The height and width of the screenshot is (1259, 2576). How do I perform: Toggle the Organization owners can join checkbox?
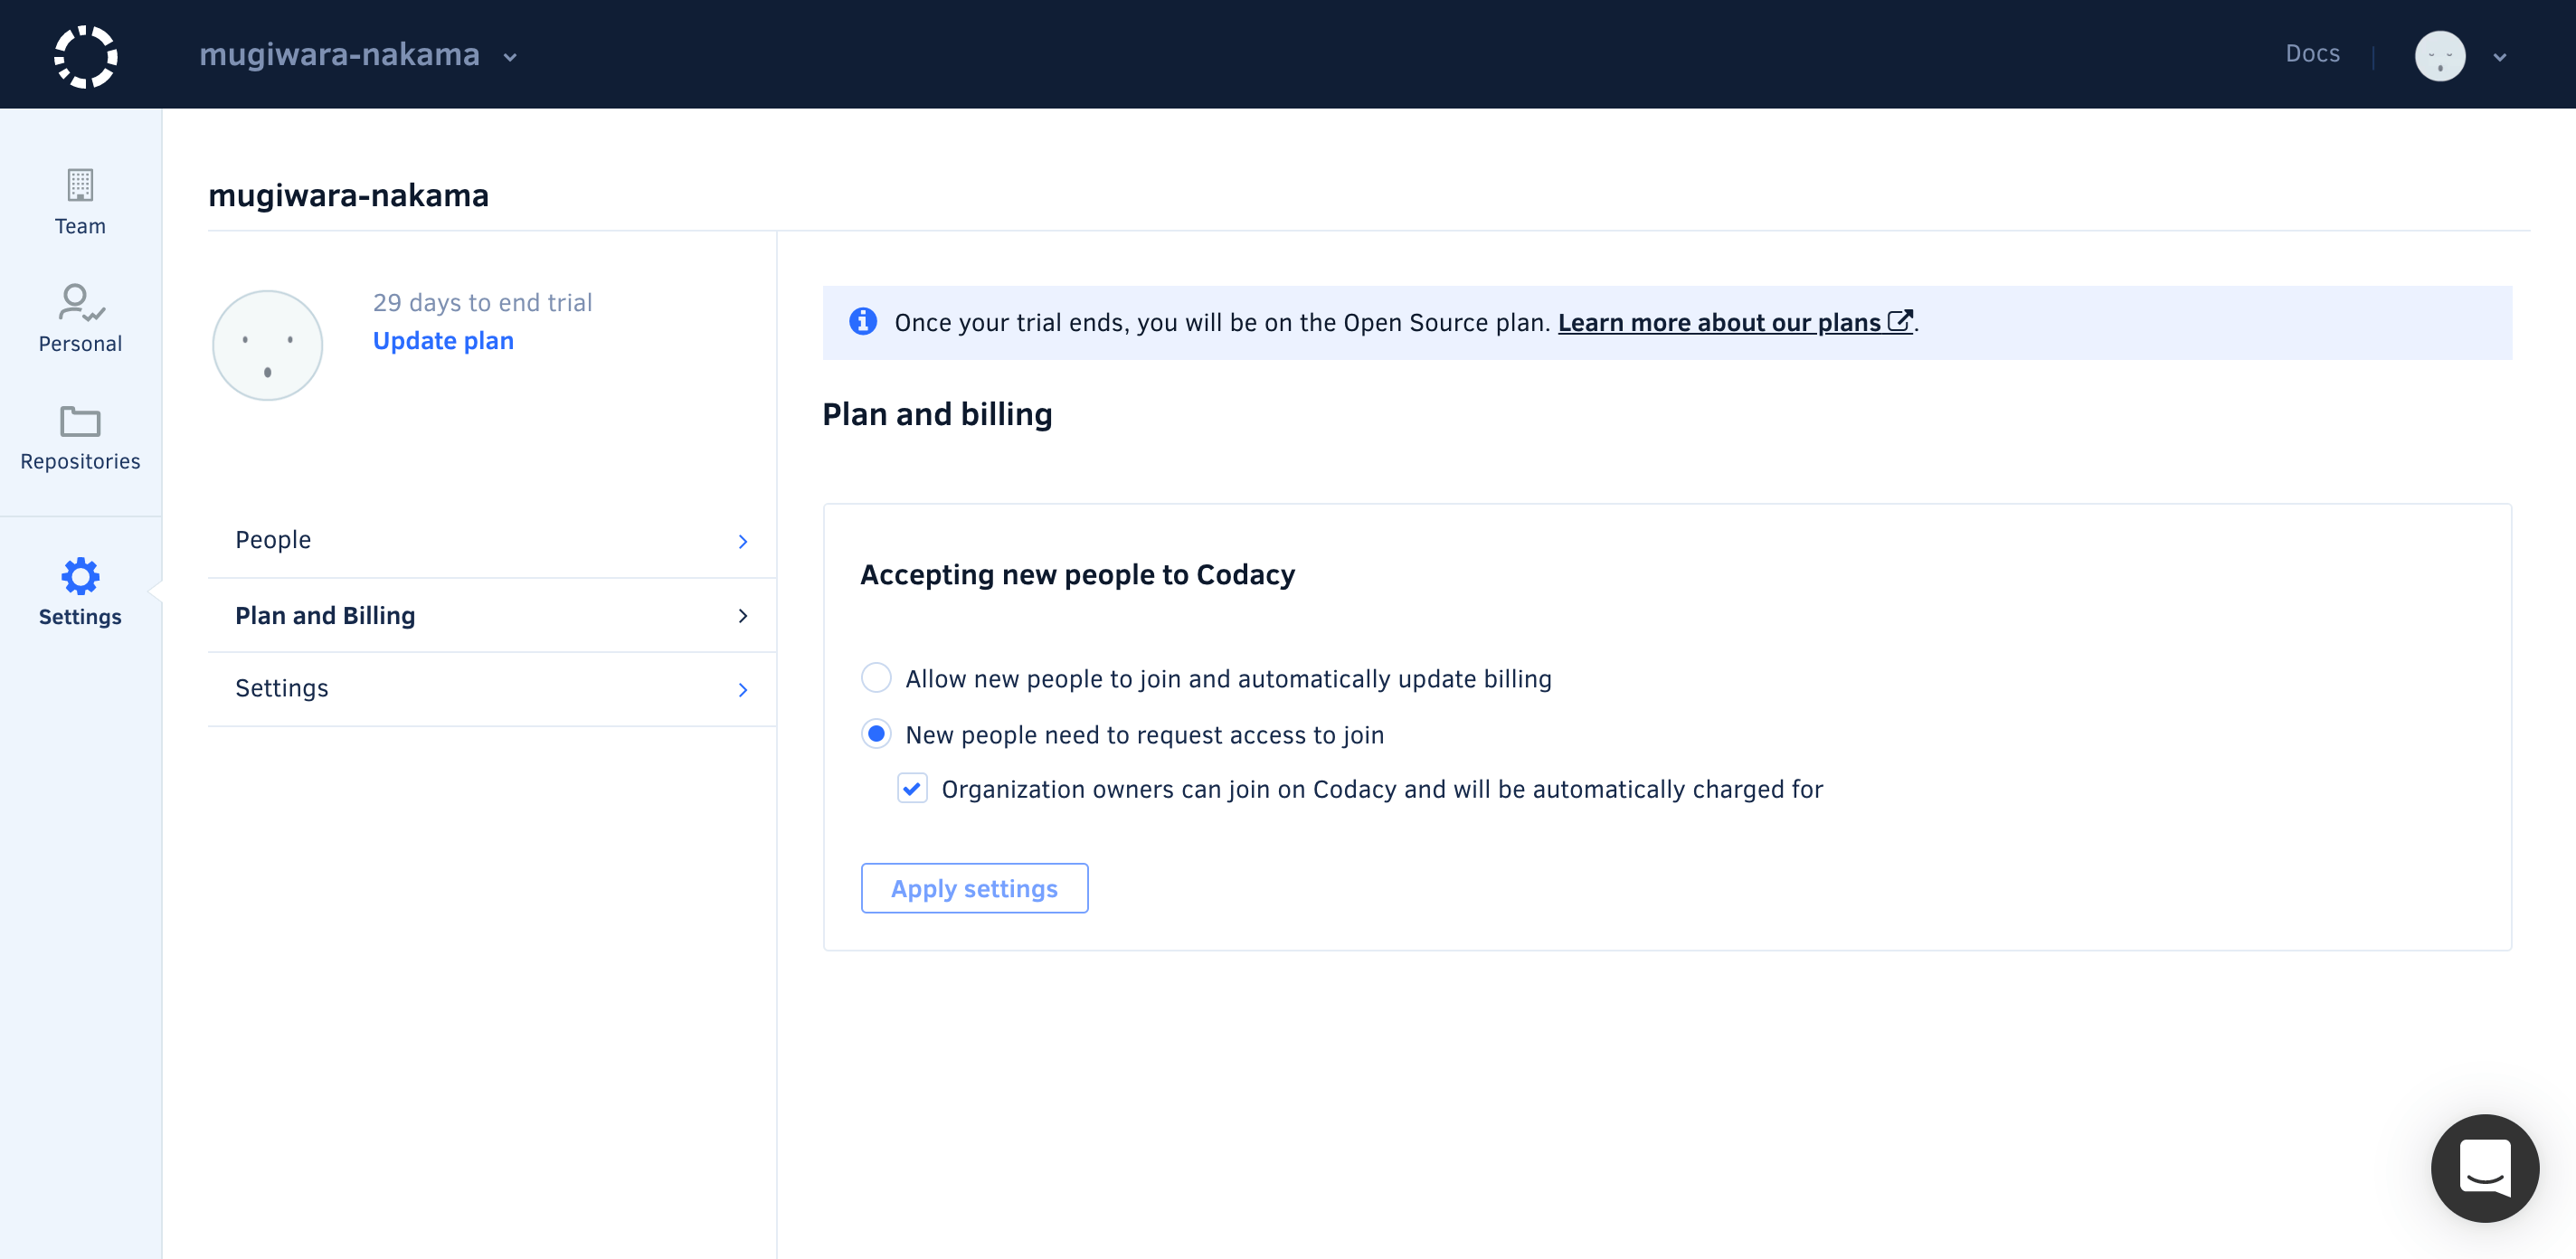(x=912, y=789)
